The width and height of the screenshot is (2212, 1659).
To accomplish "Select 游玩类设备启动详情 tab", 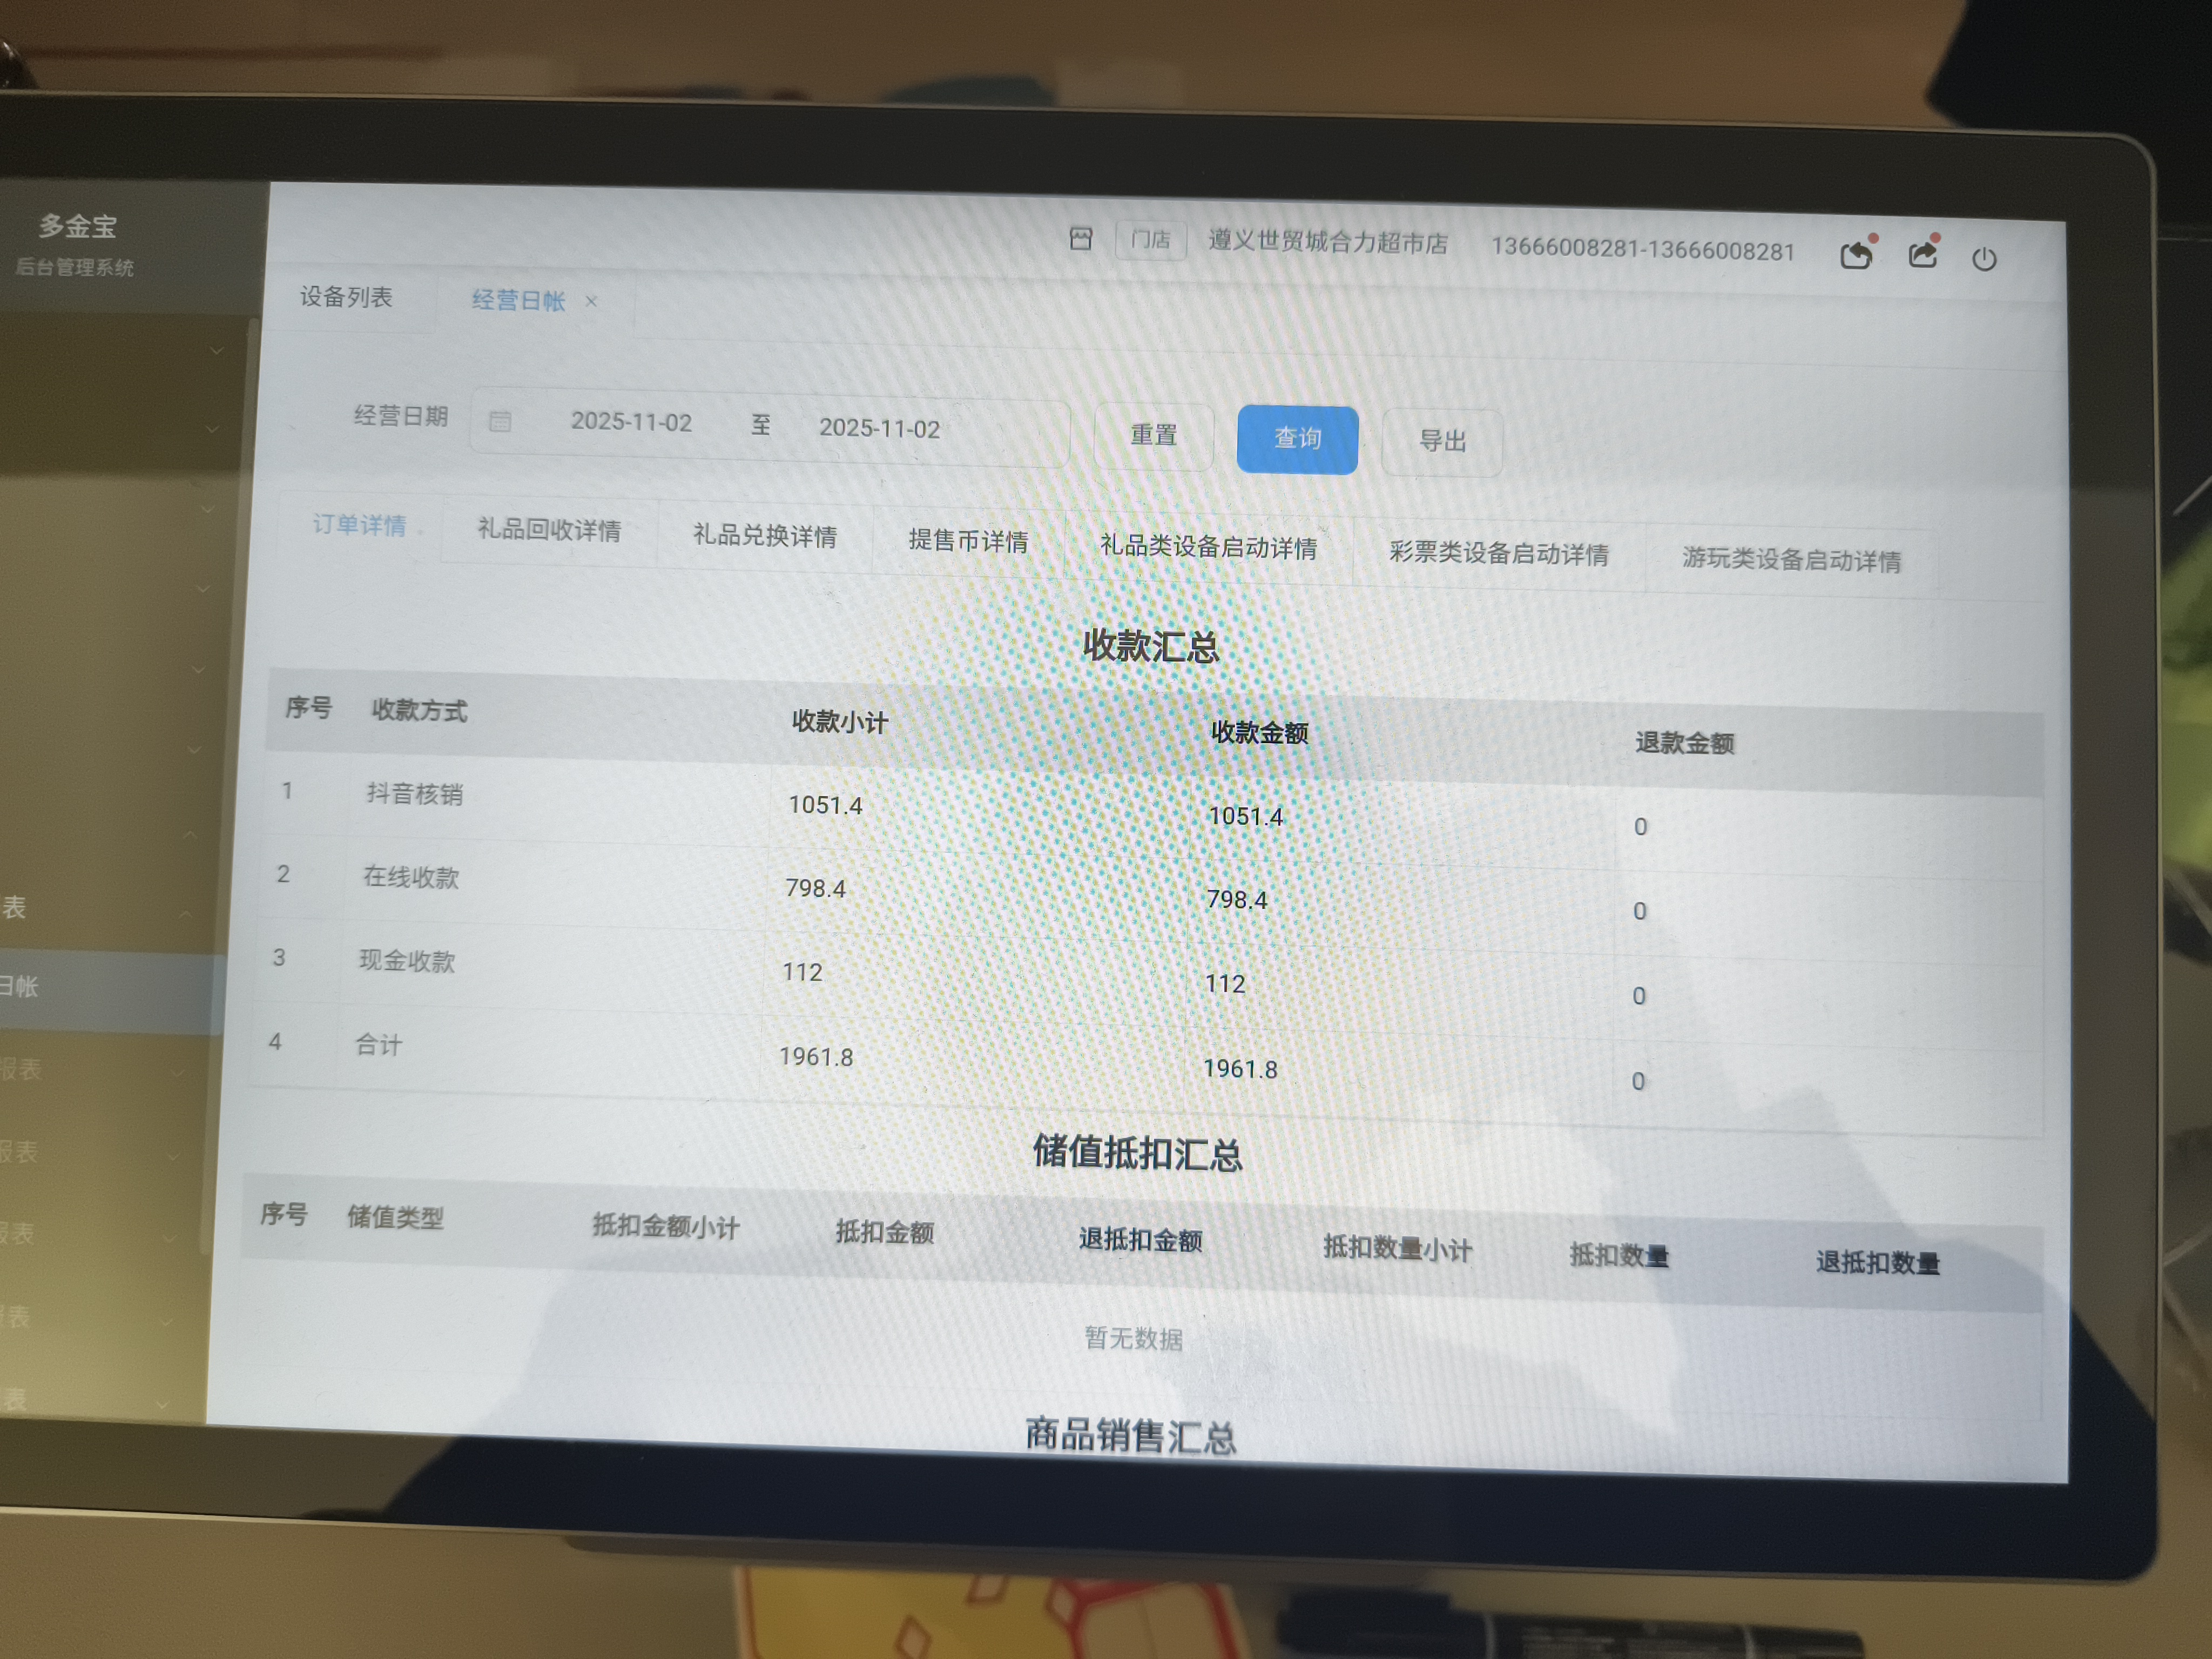I will pos(1791,559).
